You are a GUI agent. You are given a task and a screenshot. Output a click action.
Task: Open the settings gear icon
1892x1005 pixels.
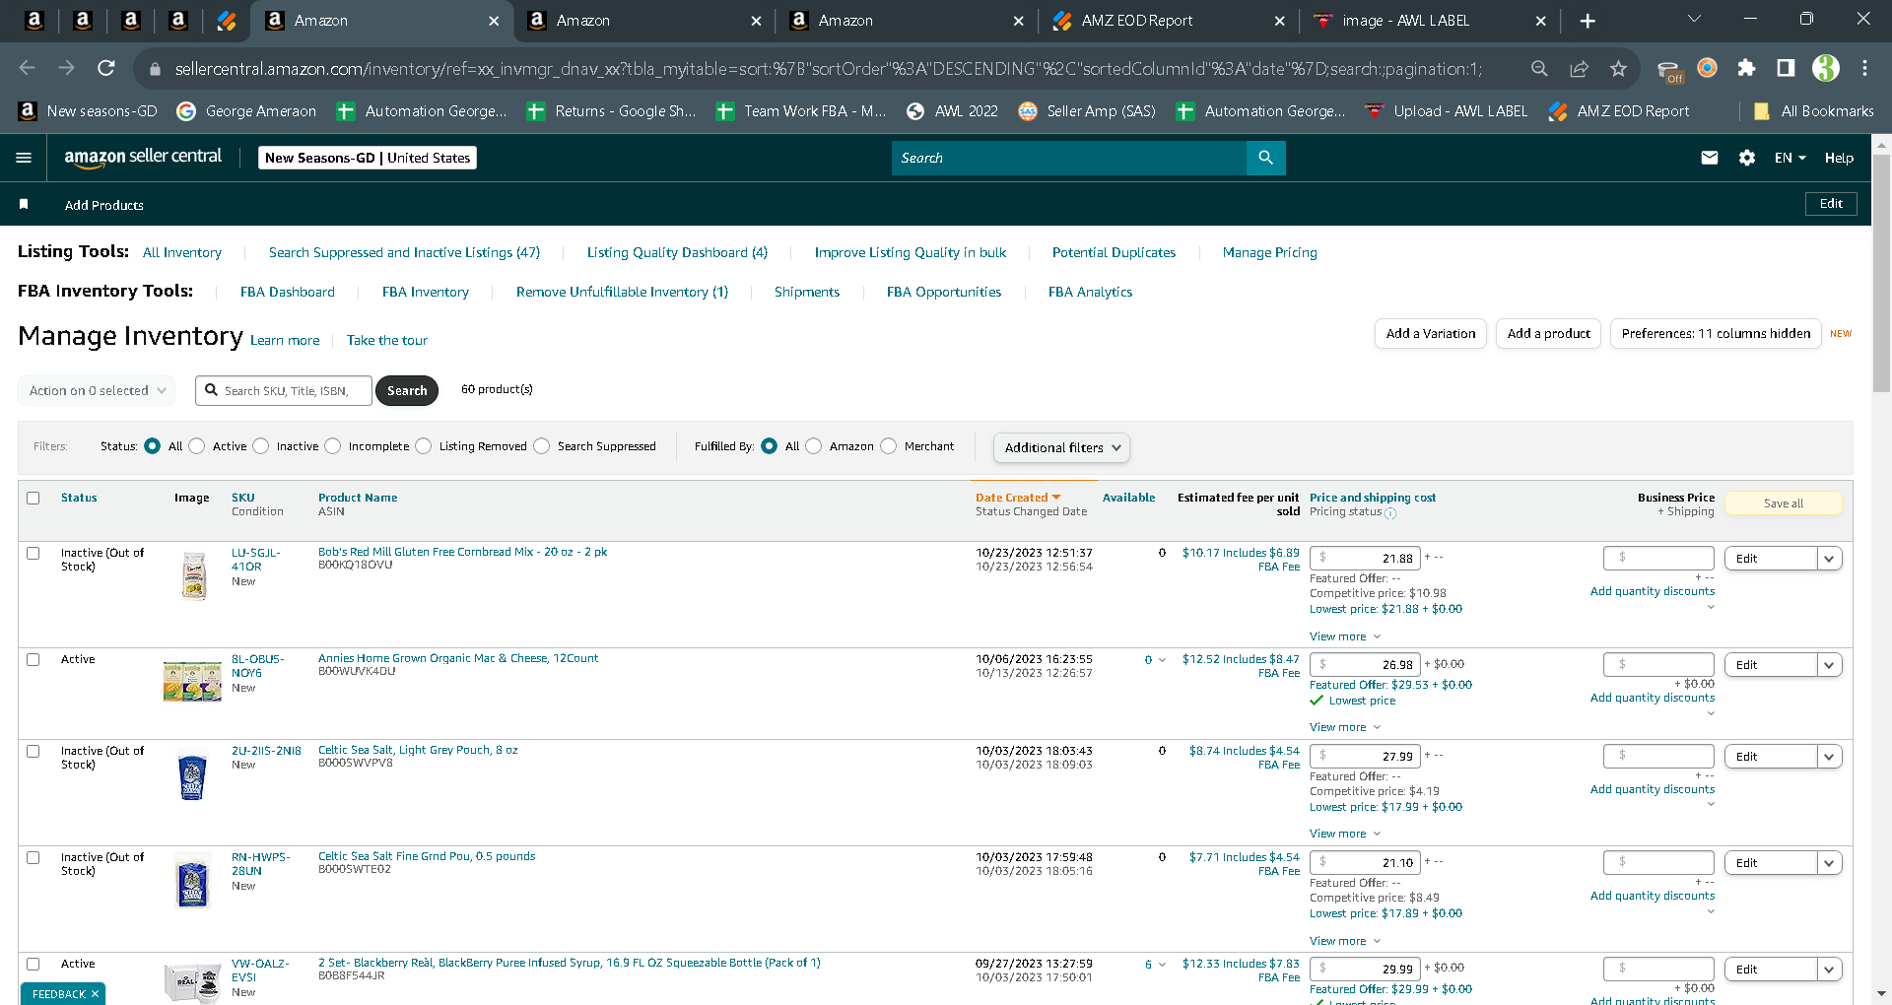point(1747,158)
